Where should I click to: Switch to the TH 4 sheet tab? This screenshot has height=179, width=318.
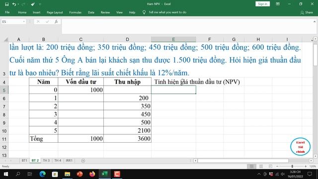[x=58, y=161]
